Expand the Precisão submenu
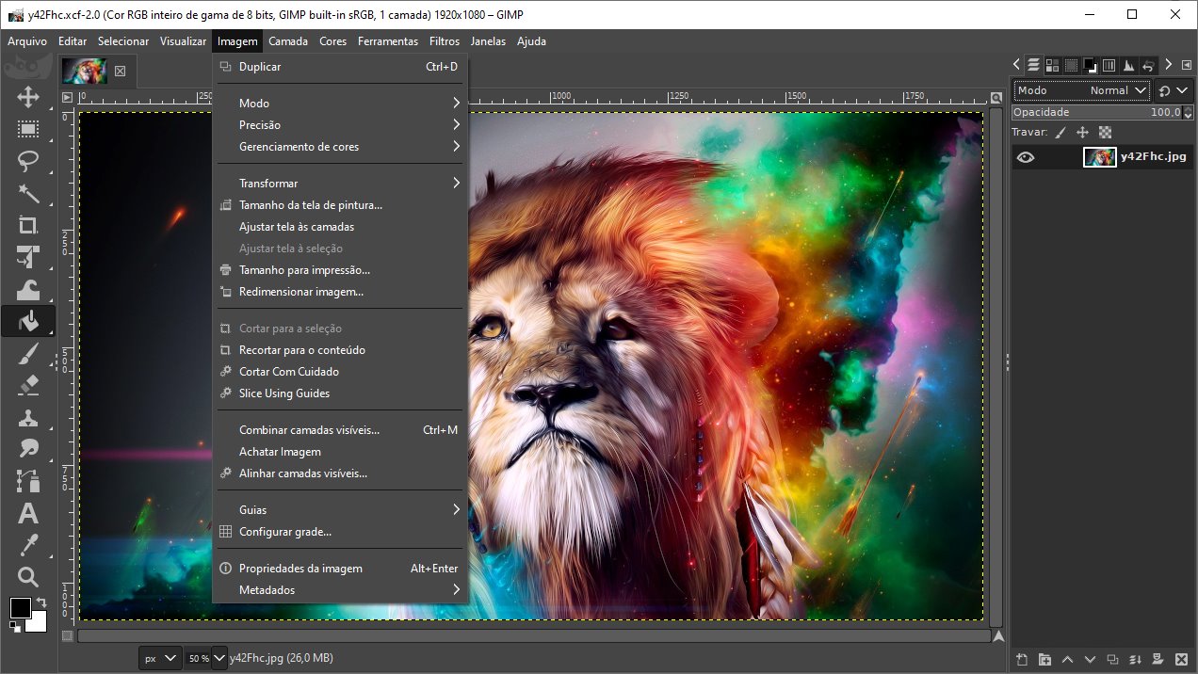This screenshot has height=674, width=1198. 340,125
